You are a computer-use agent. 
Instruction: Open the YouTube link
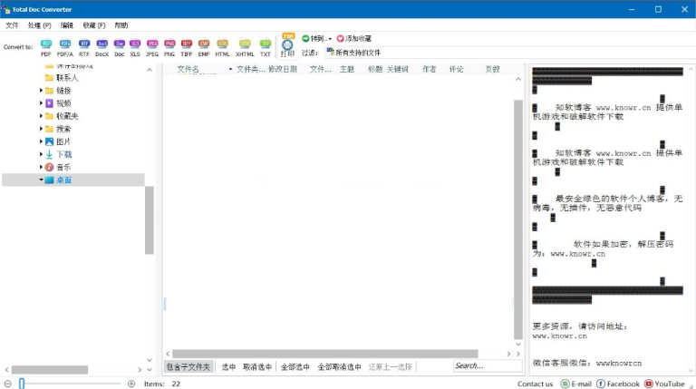[x=664, y=384]
